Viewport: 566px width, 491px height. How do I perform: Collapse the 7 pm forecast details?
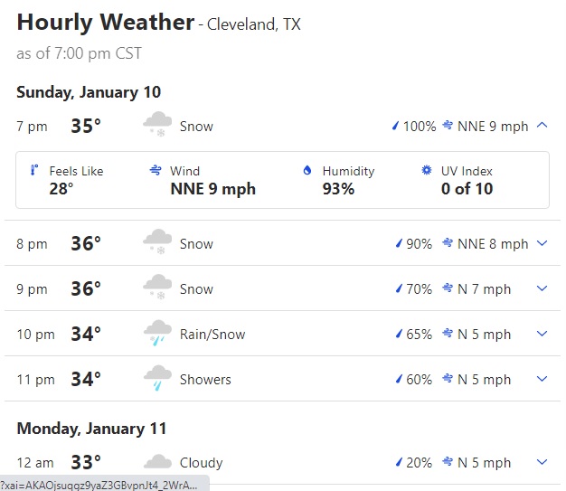click(542, 126)
